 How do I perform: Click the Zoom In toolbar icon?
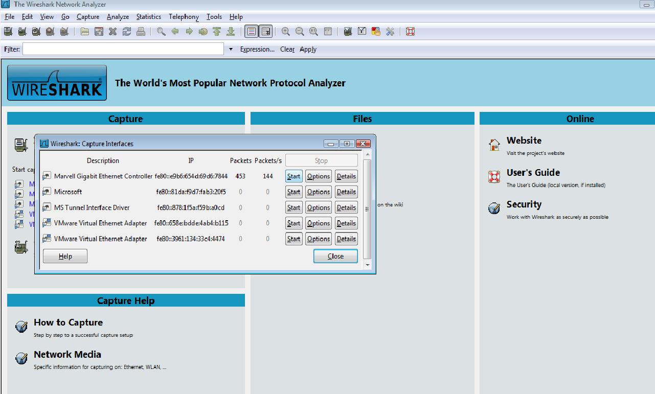[x=285, y=31]
